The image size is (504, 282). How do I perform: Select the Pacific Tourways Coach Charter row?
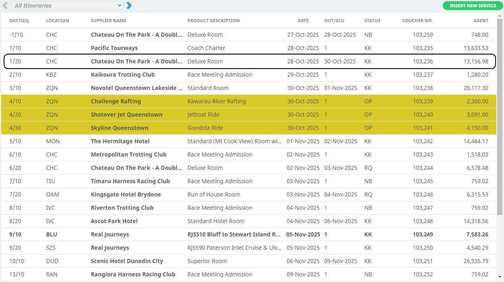[x=114, y=48]
